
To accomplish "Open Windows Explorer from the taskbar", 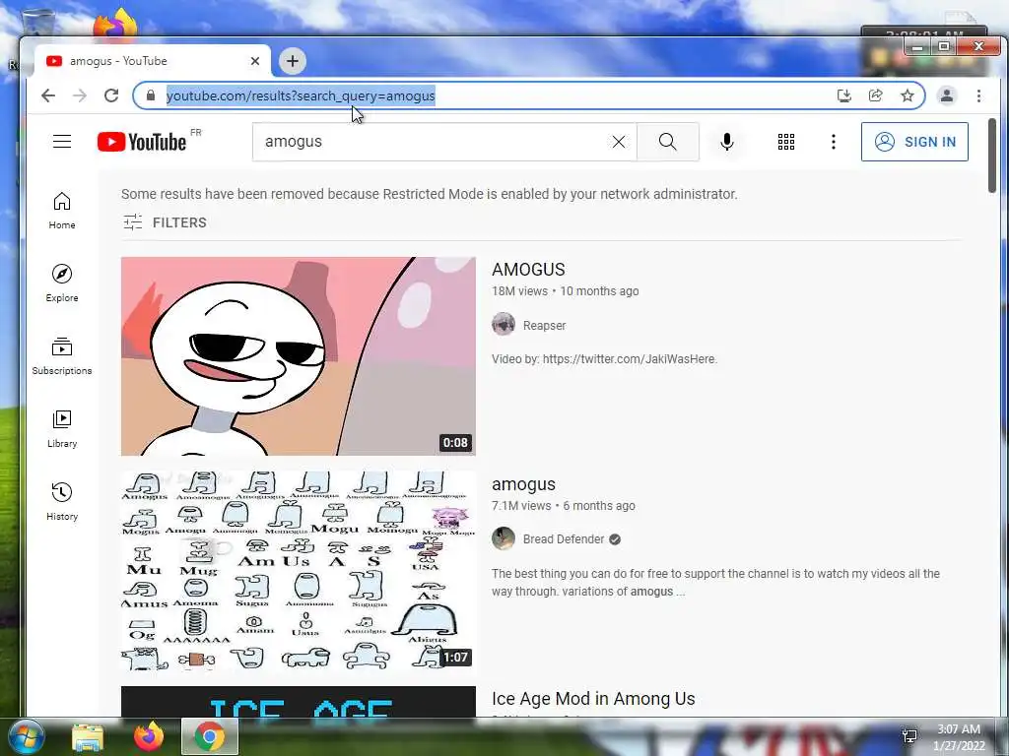I will (x=88, y=736).
